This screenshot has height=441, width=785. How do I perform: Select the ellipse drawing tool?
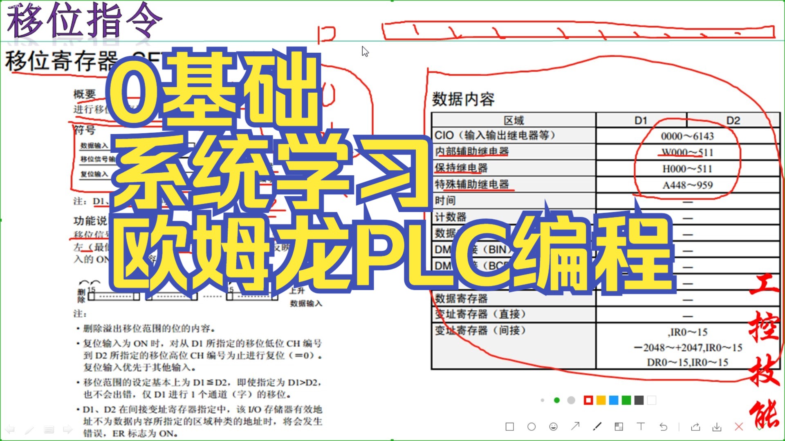(x=532, y=427)
